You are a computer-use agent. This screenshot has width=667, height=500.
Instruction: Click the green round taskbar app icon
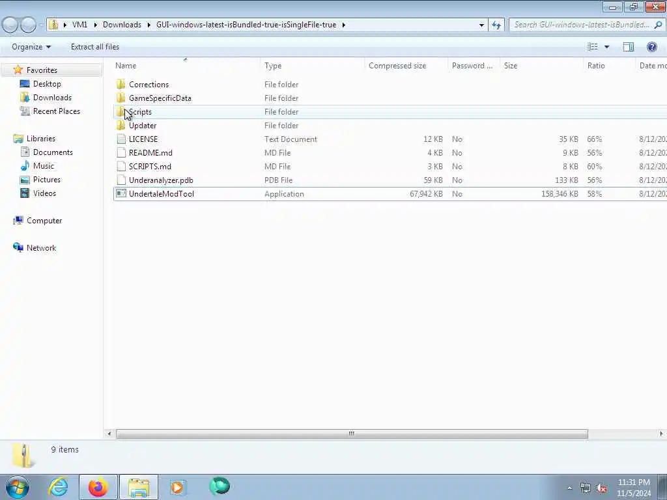220,486
